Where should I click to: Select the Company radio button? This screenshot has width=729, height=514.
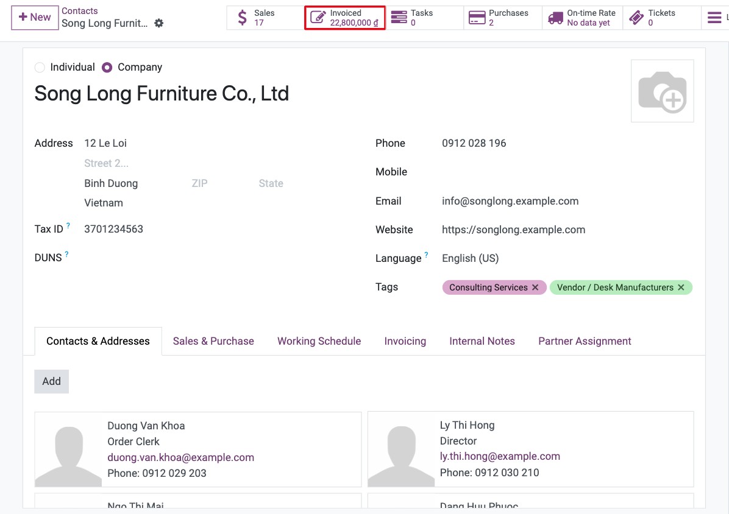[x=107, y=68]
